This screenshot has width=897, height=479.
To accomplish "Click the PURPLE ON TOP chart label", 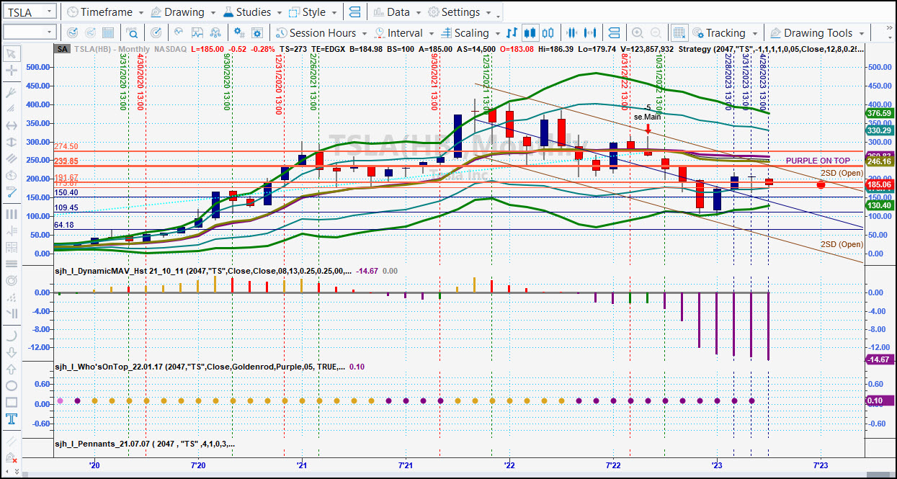I will coord(818,161).
